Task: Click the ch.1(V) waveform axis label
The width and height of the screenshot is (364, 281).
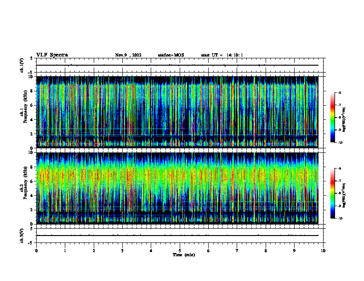Action: click(x=22, y=65)
